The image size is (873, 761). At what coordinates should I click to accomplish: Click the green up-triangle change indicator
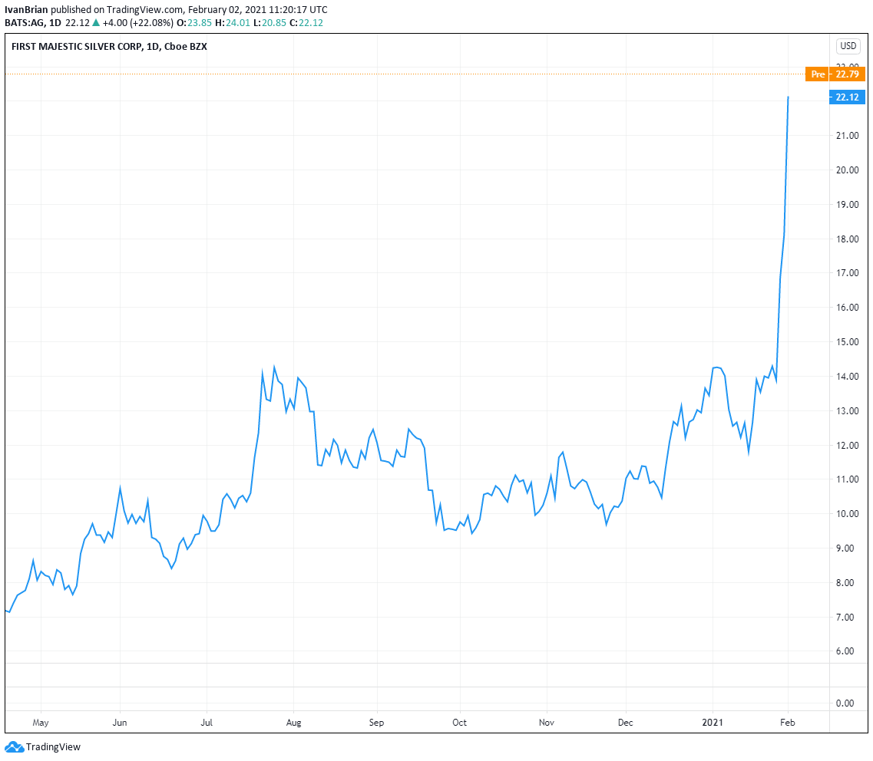point(96,23)
